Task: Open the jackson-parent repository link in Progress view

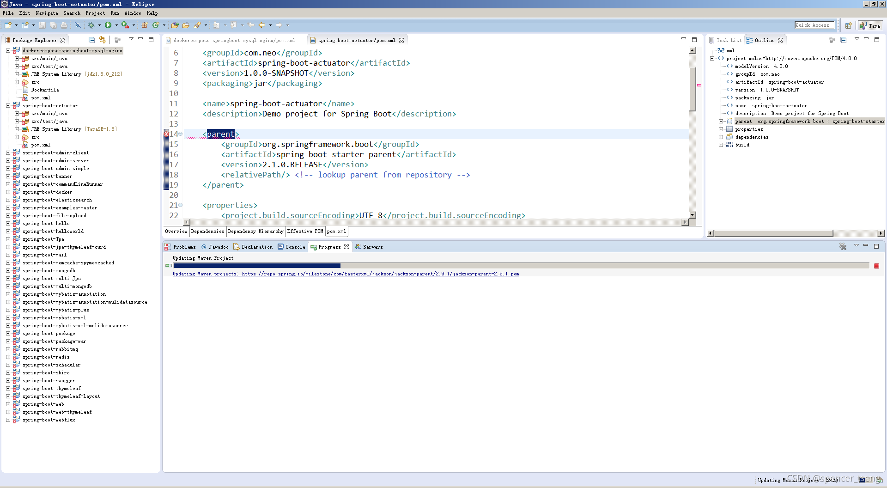Action: click(346, 274)
